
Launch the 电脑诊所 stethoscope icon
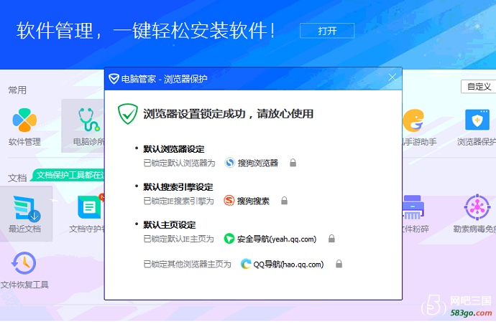pyautogui.click(x=88, y=120)
